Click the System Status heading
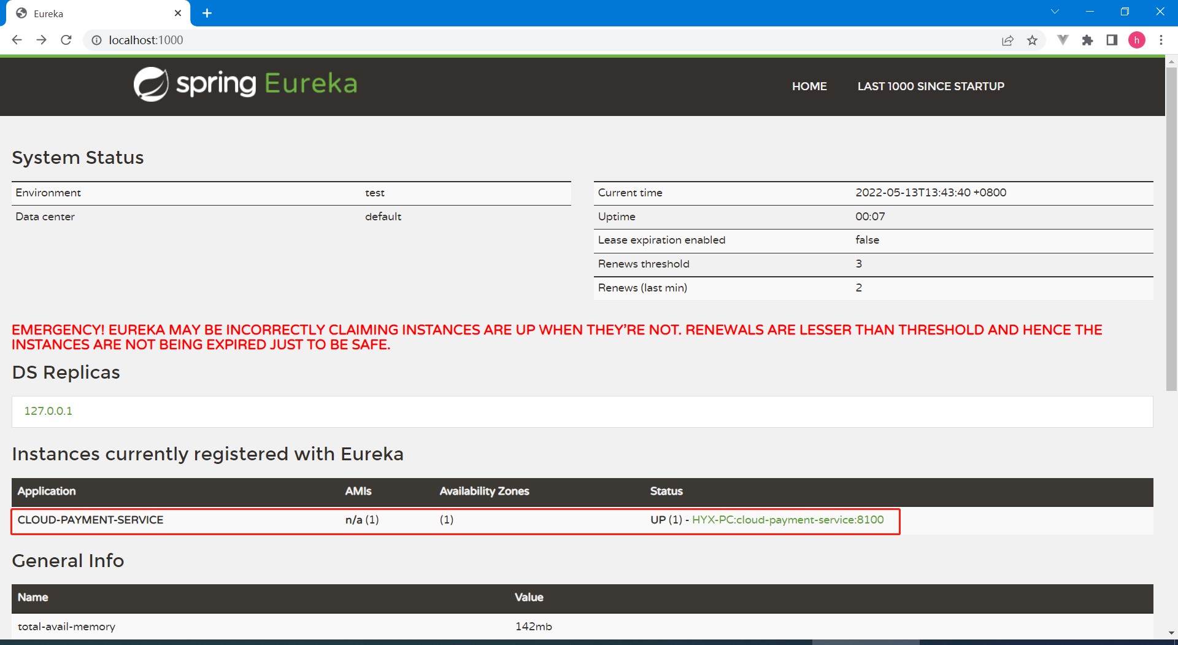This screenshot has width=1178, height=645. tap(78, 158)
